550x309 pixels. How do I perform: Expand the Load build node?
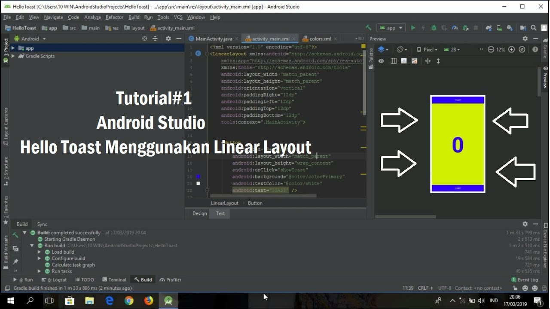coord(39,252)
